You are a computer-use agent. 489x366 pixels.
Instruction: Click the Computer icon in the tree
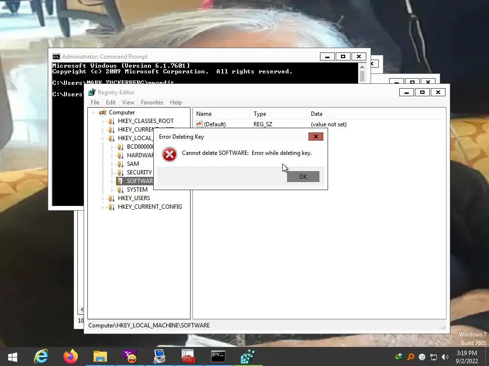pos(103,112)
